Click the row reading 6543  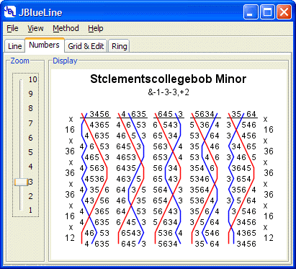point(131,233)
